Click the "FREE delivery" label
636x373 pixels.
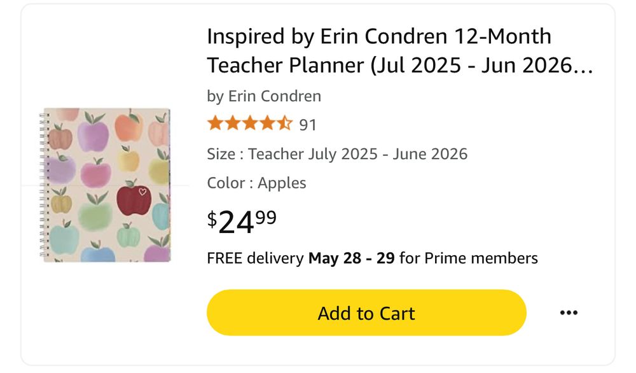[x=255, y=258]
